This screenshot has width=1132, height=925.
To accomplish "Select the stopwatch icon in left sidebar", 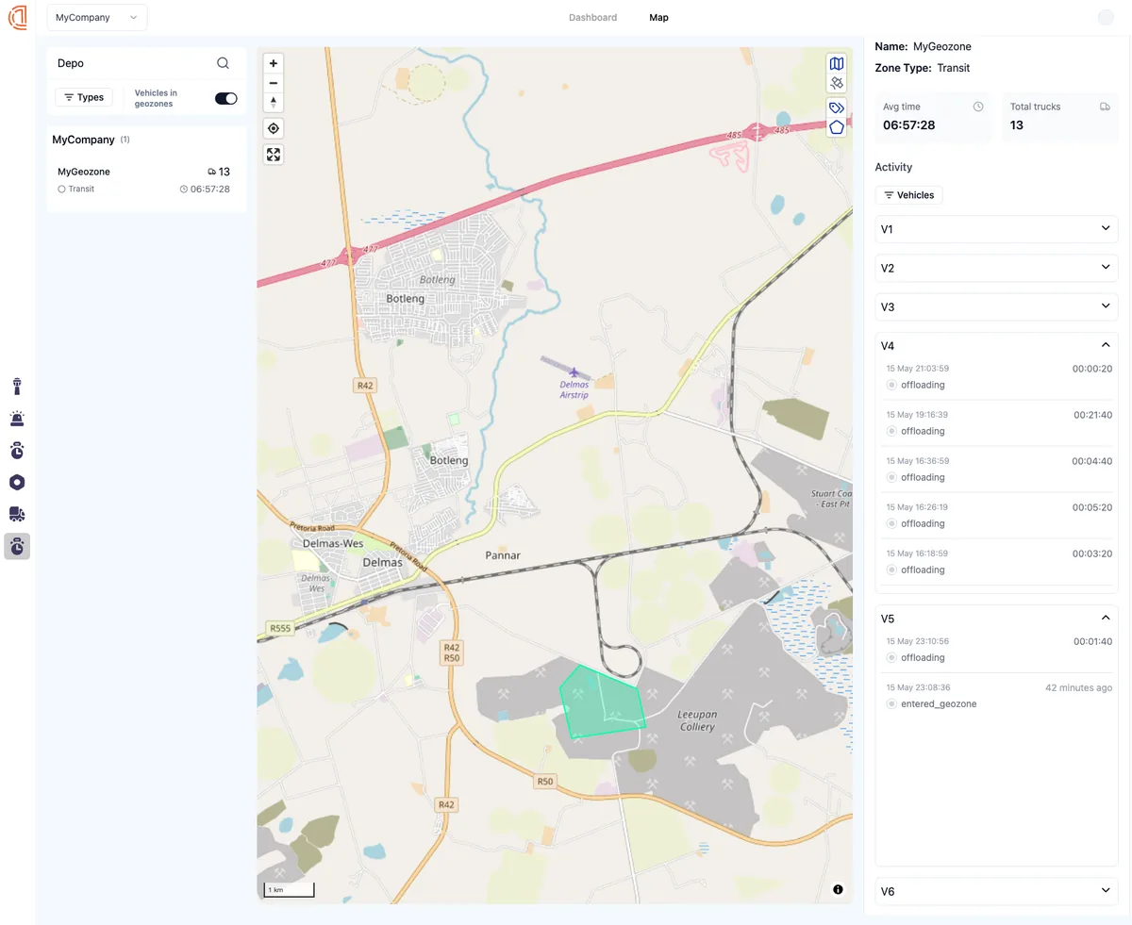I will [x=16, y=450].
